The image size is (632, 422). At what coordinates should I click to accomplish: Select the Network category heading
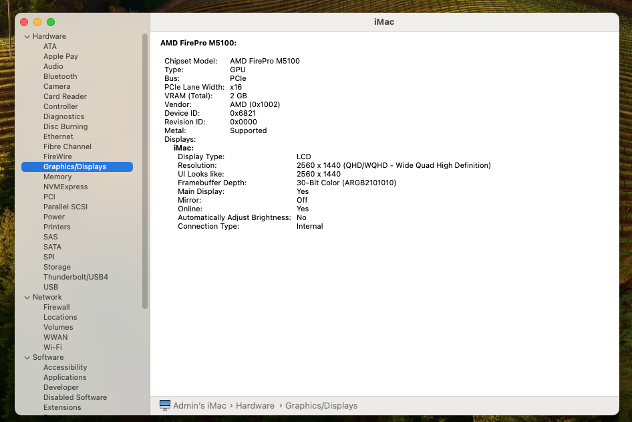pos(47,298)
